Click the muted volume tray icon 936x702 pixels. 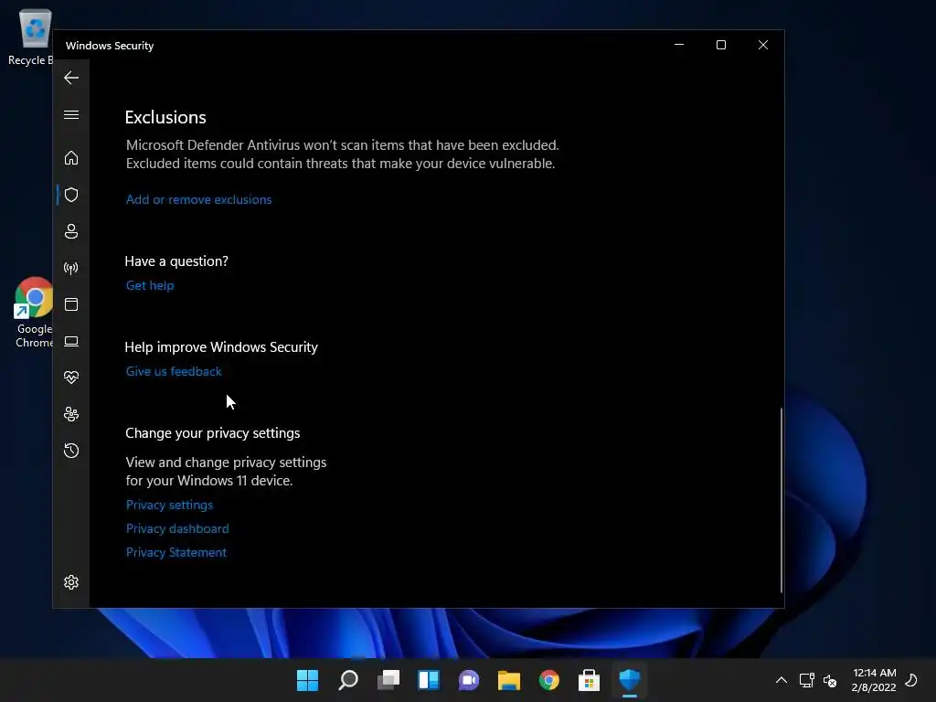click(830, 680)
